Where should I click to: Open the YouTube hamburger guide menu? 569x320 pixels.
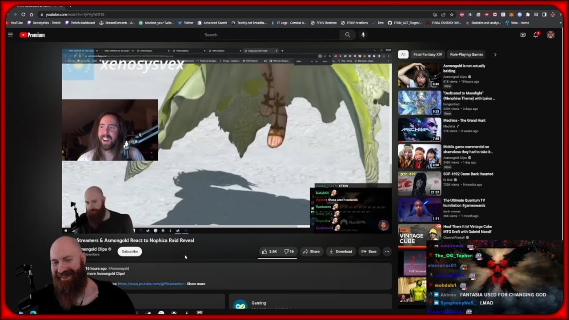tap(10, 35)
